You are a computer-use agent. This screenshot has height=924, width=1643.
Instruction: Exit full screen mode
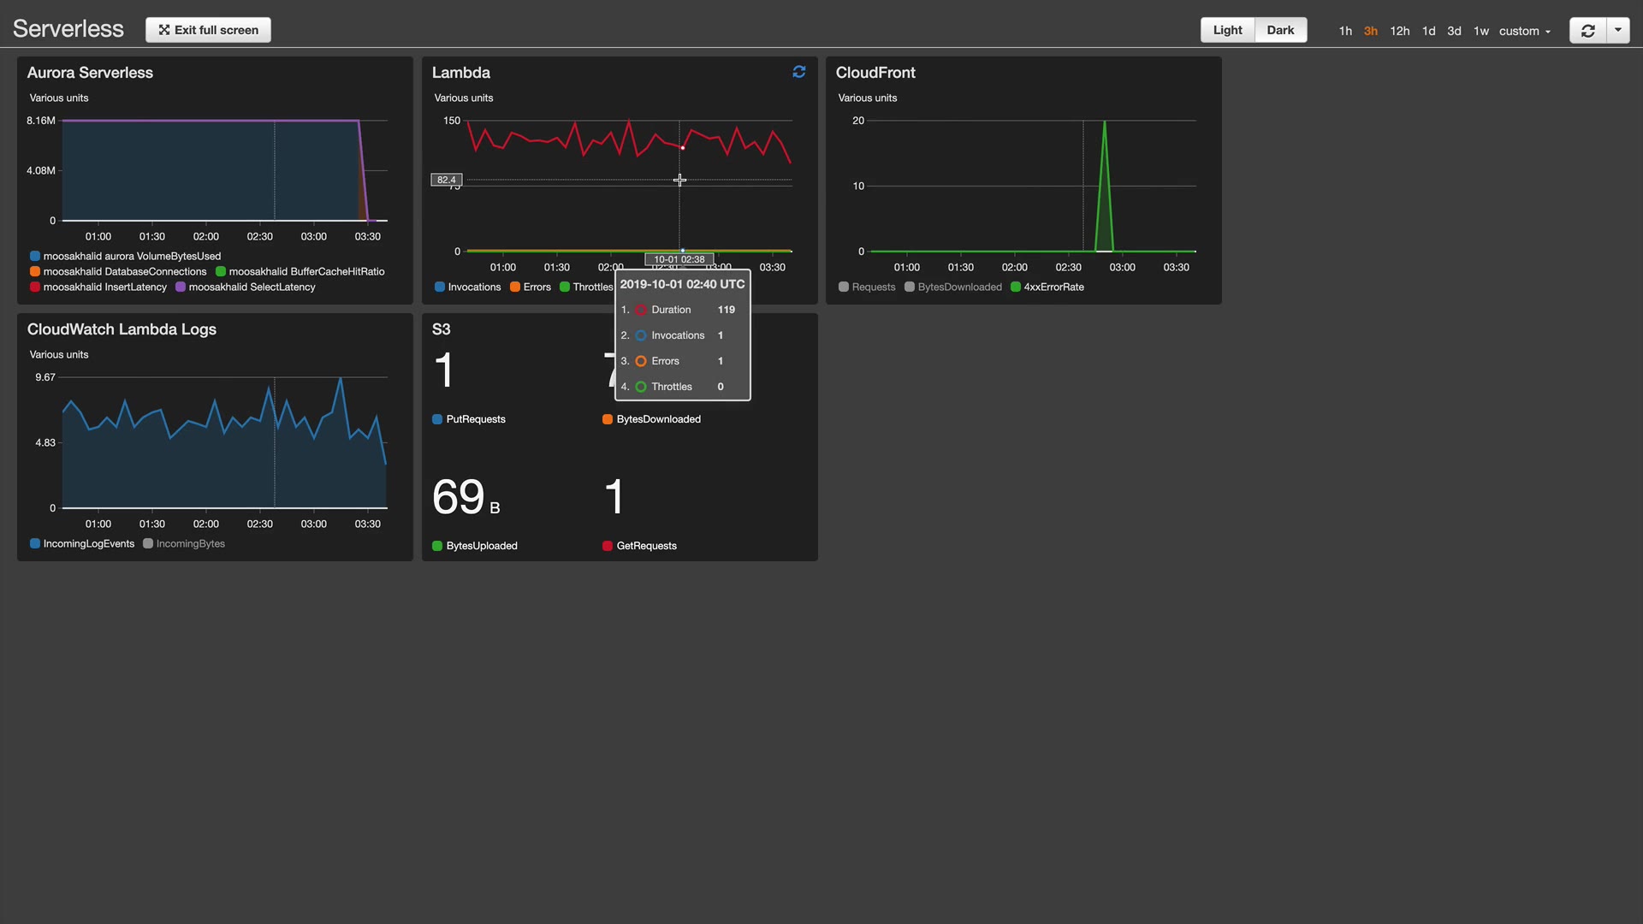point(208,30)
